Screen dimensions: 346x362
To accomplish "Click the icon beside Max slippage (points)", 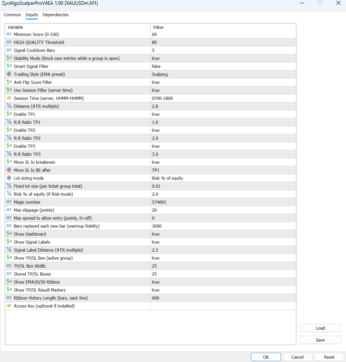I will [x=9, y=210].
